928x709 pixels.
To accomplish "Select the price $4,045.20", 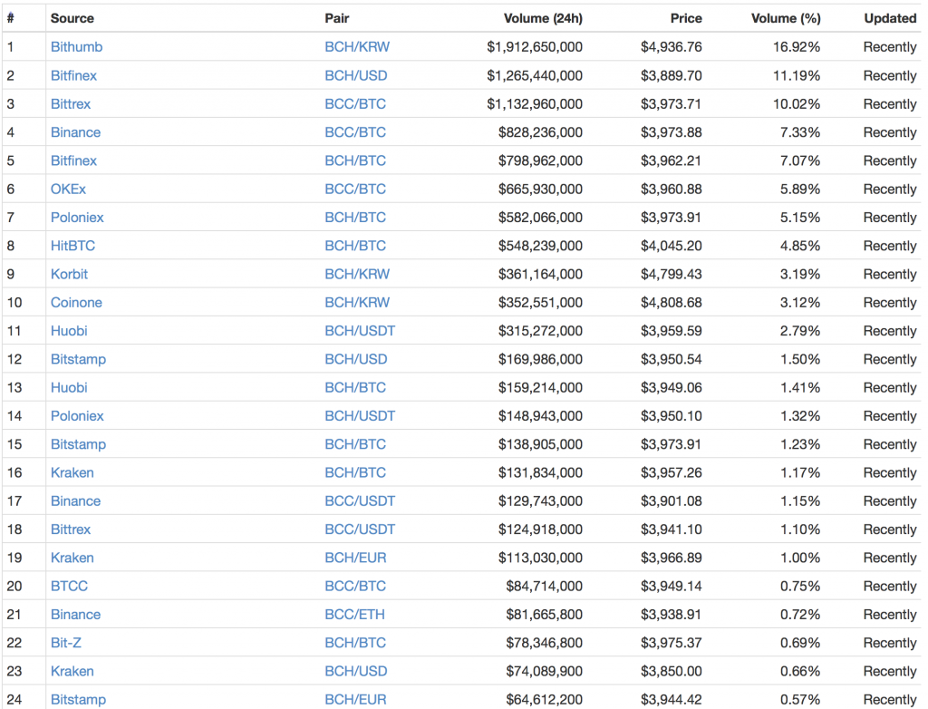I will 672,246.
